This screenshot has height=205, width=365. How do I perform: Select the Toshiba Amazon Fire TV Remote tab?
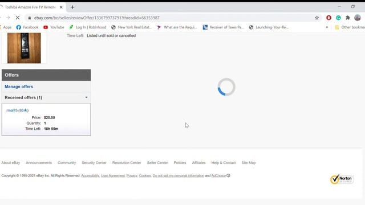tap(30, 7)
